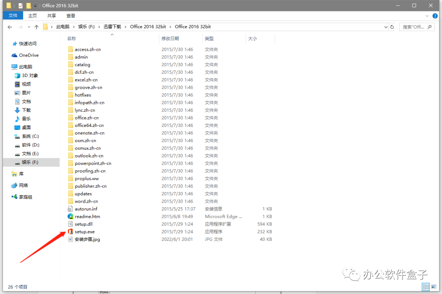Viewport: 442px width, 294px height.
Task: Expand the chevron after 娱乐 (F:) in address bar
Action: click(99, 27)
